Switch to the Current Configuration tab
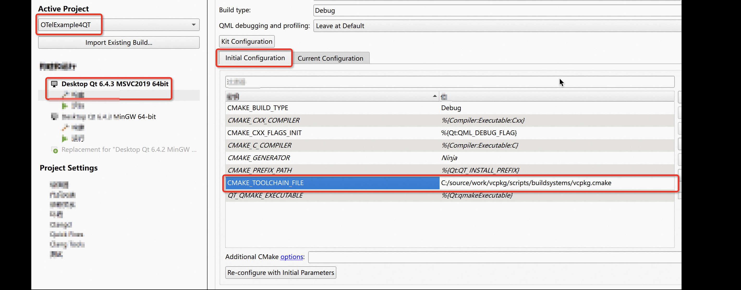 (330, 58)
